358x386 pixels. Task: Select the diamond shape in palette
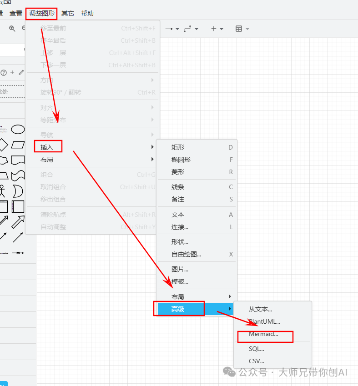pos(3,145)
